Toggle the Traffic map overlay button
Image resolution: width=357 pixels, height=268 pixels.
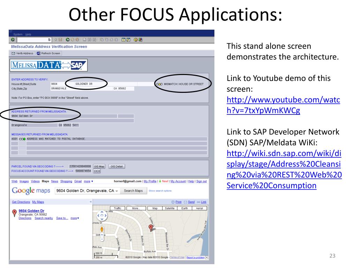(x=117, y=208)
